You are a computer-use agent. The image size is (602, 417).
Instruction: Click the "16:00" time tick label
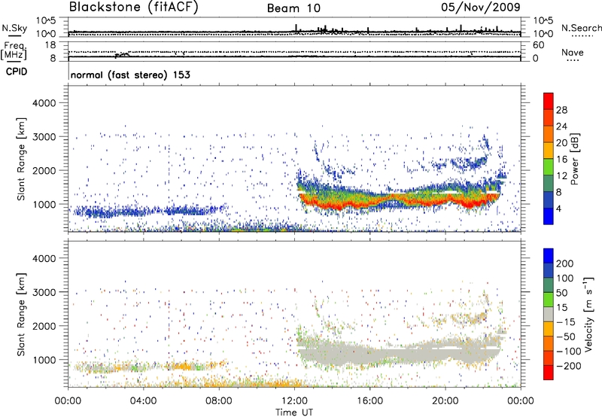pos(369,401)
